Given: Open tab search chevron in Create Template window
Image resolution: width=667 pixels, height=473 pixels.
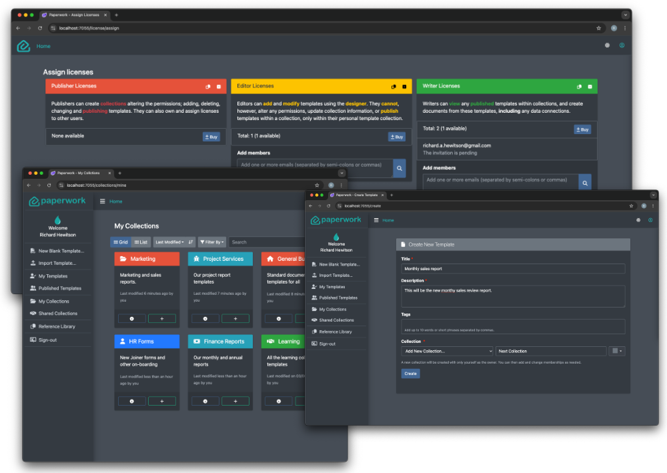Looking at the screenshot, I should [x=653, y=195].
